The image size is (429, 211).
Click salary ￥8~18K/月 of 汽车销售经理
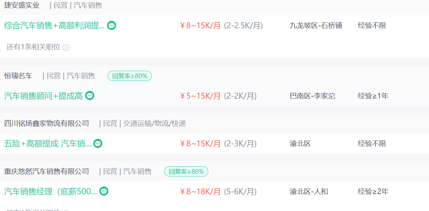point(201,192)
